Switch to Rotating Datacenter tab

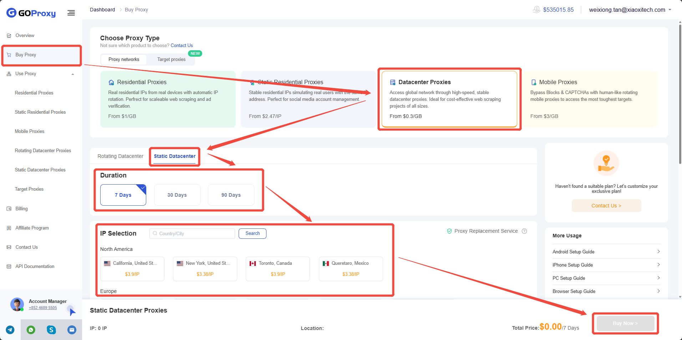pyautogui.click(x=120, y=156)
